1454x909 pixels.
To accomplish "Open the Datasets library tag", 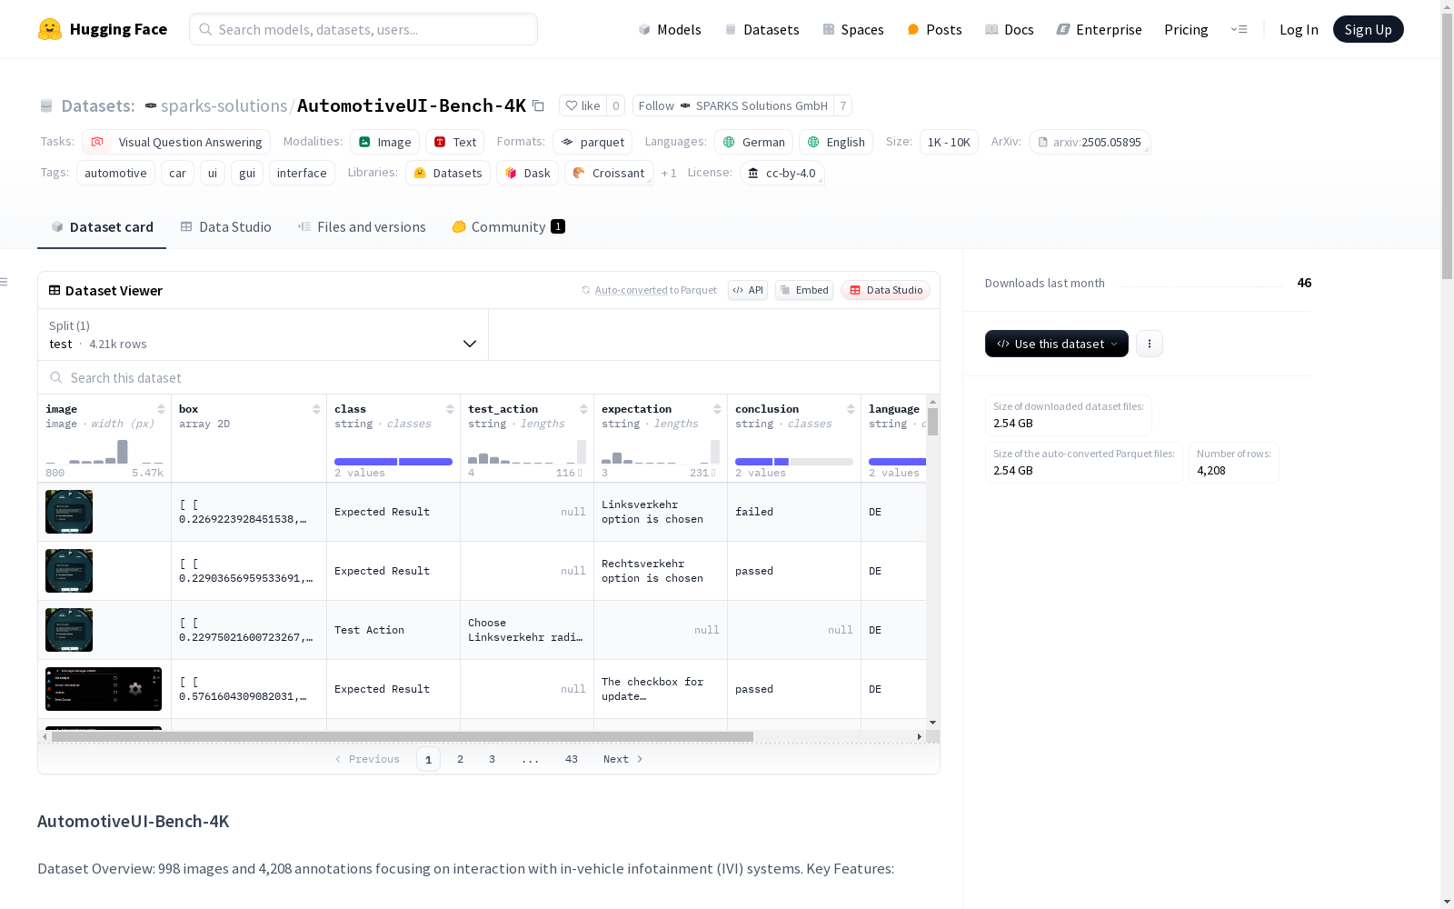I will tap(448, 173).
